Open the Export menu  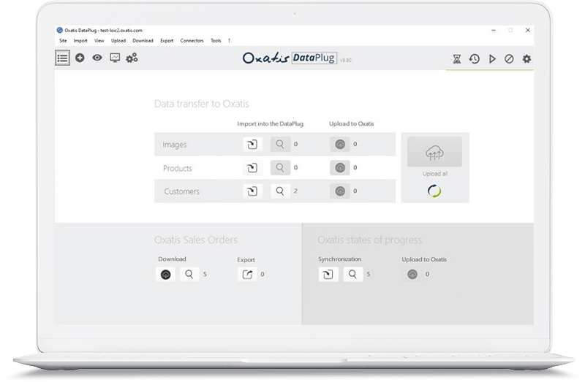tap(167, 41)
